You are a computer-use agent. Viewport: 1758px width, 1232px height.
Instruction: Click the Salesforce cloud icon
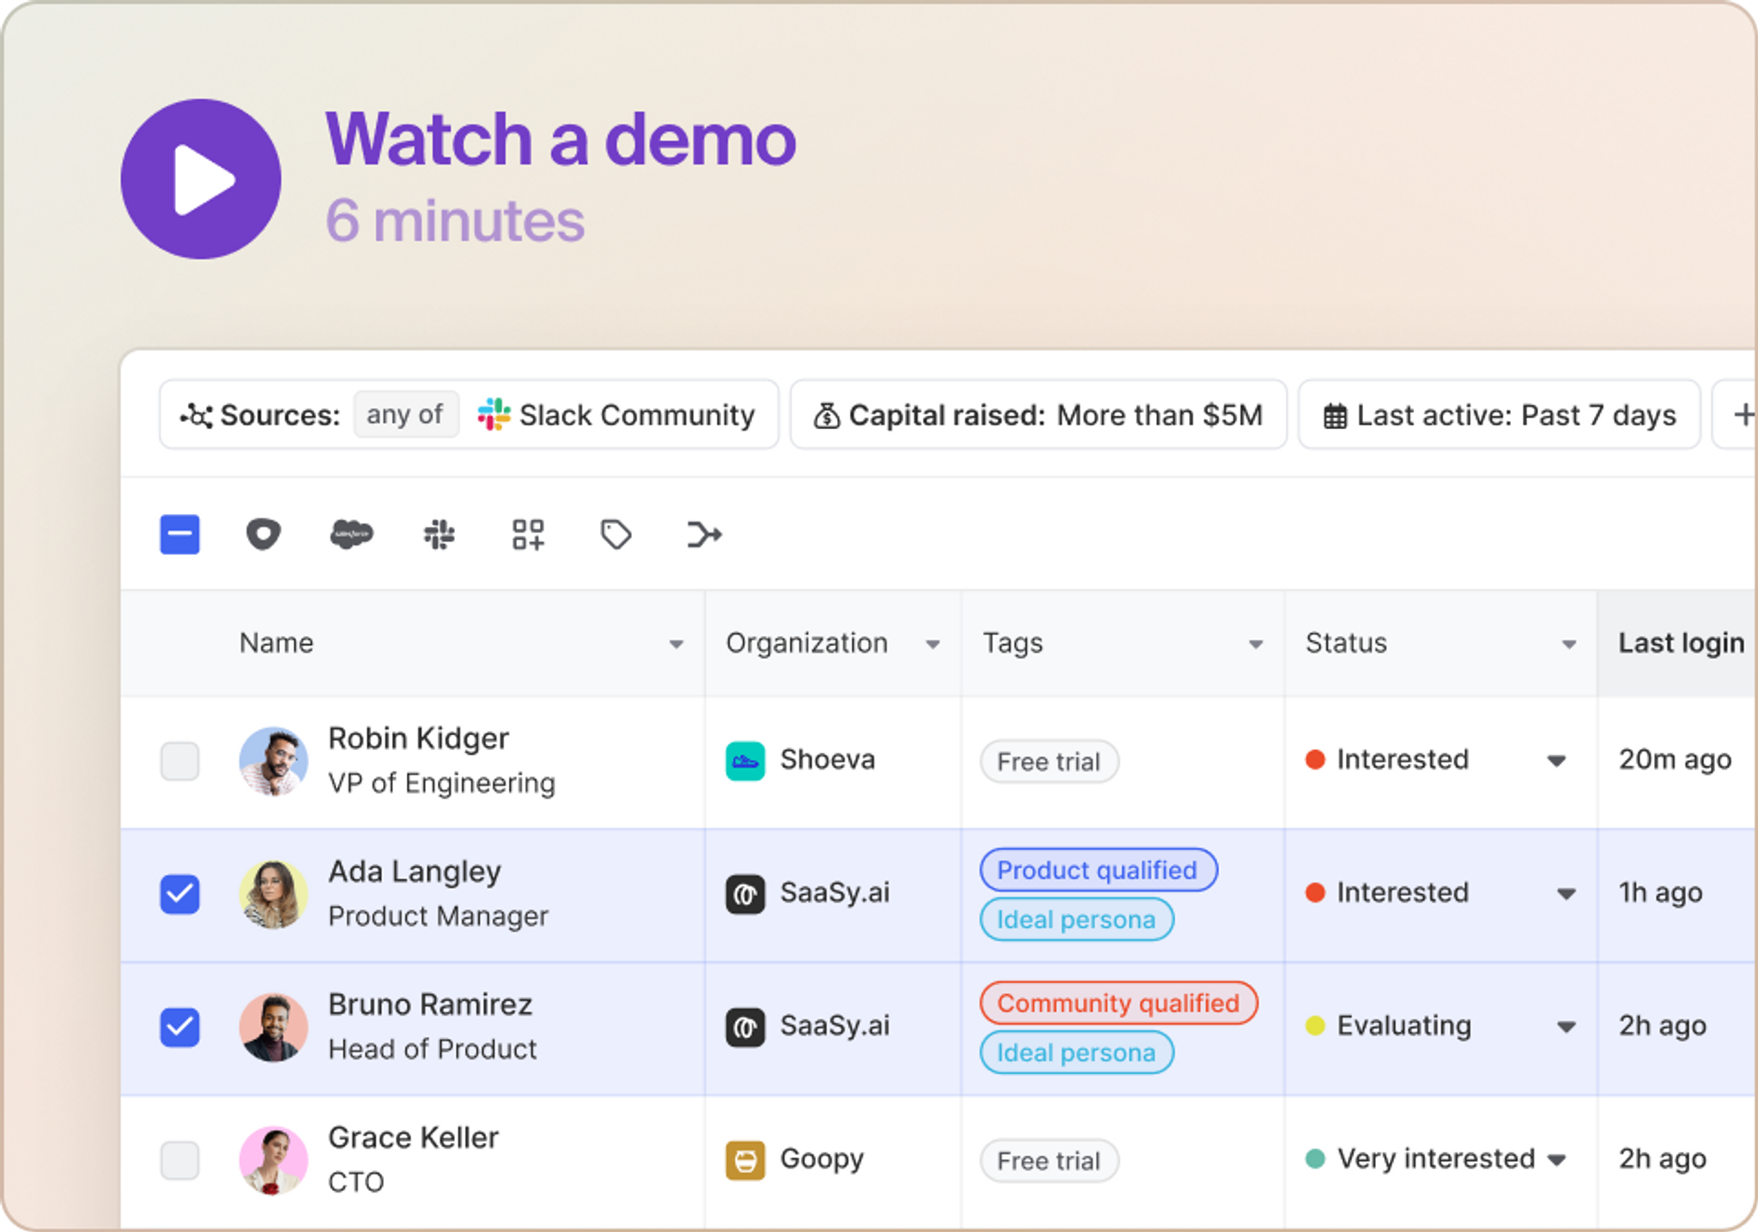click(351, 534)
